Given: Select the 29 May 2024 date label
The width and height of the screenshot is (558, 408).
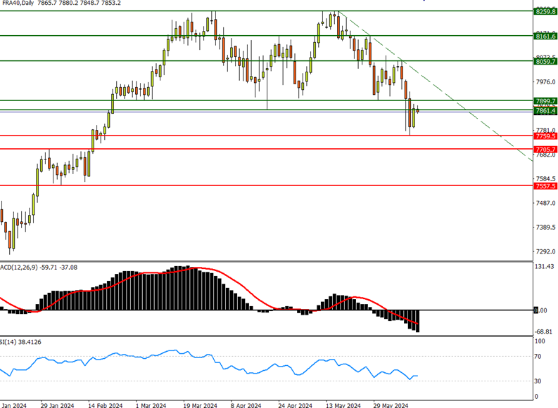Looking at the screenshot, I should coord(391,404).
